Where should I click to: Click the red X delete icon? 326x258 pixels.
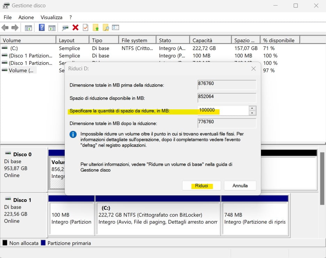(75, 28)
